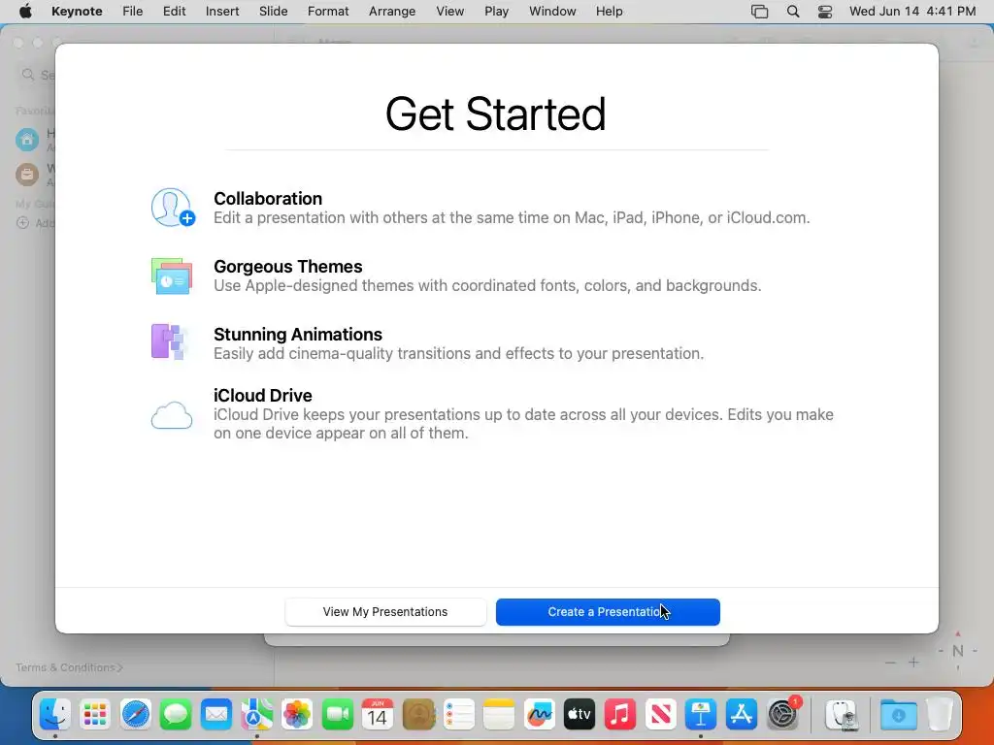Open the Trash in the Dock

tap(940, 715)
